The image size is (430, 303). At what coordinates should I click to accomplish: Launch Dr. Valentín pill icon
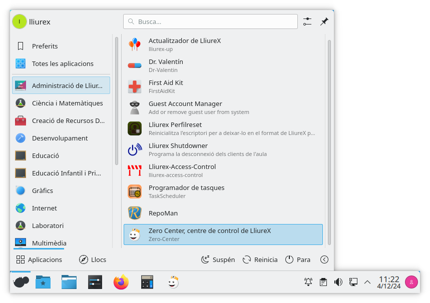click(135, 65)
